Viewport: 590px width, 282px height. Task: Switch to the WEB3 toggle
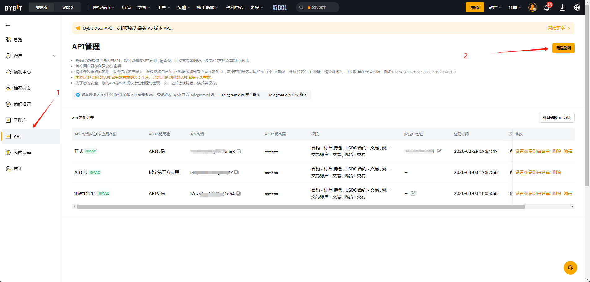coord(68,7)
